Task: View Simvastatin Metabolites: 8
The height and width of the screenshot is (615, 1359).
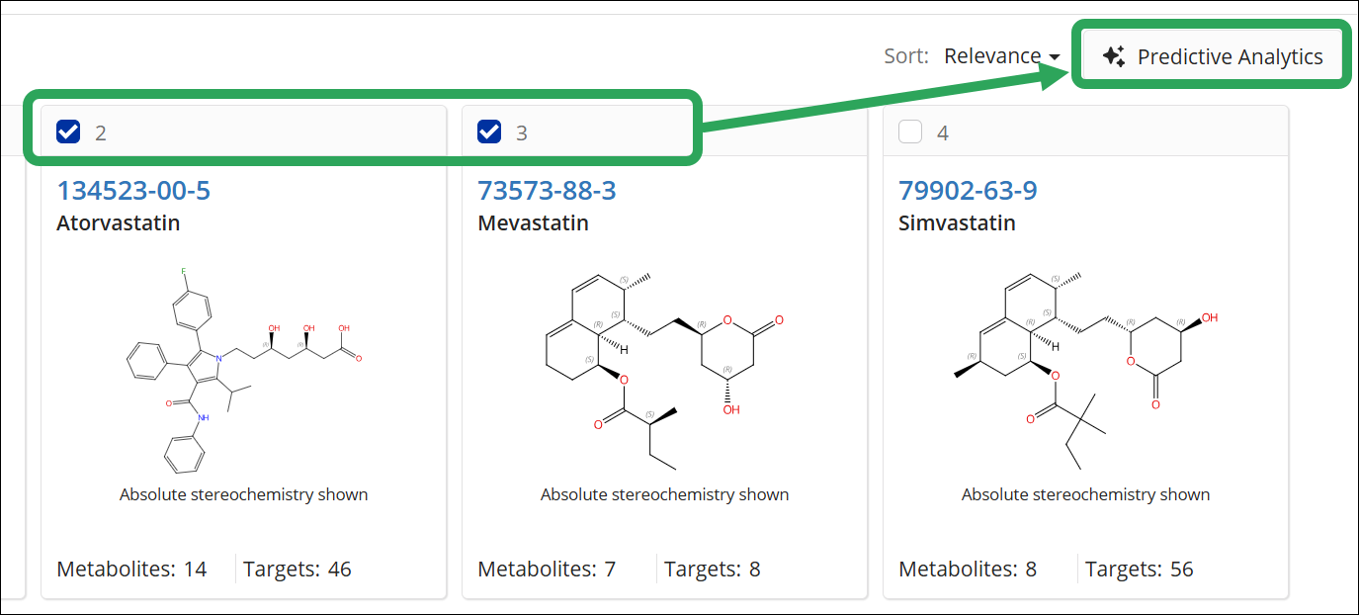Action: (968, 569)
